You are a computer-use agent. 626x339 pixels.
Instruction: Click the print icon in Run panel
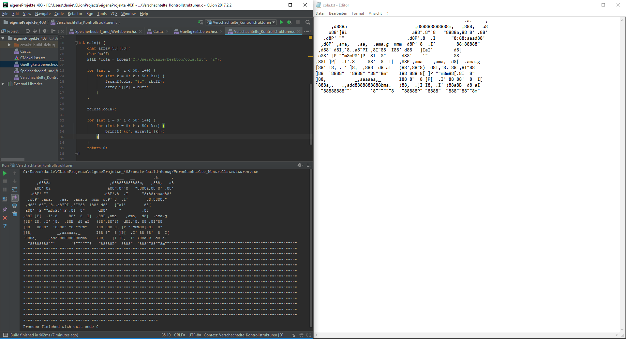pyautogui.click(x=15, y=206)
